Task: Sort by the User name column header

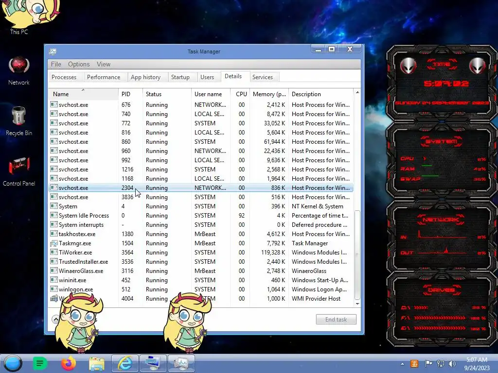Action: point(211,94)
